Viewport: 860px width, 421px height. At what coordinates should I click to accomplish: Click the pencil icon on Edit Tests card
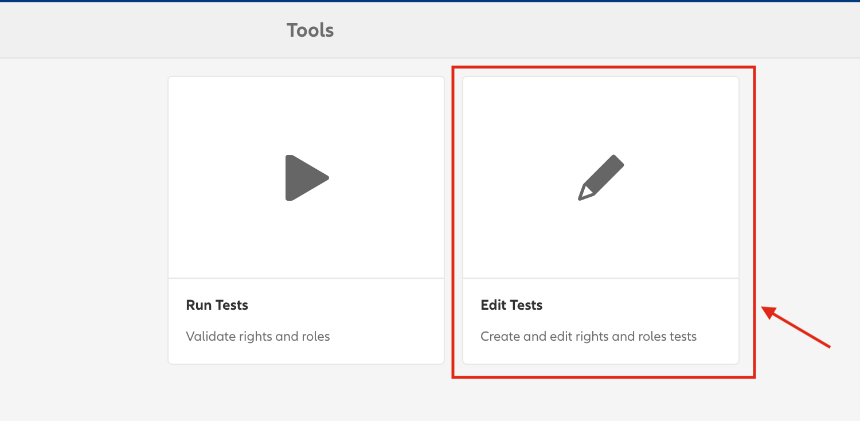pos(601,177)
